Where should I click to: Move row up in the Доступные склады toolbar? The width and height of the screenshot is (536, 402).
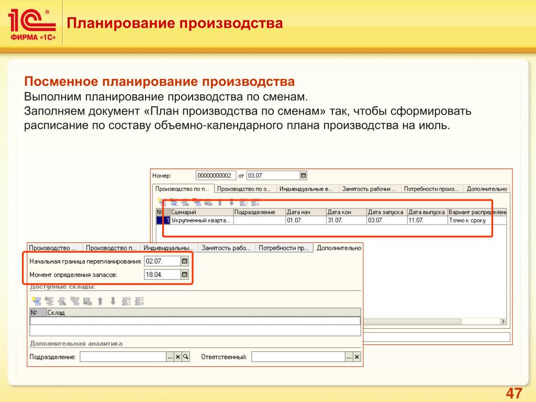pyautogui.click(x=100, y=301)
